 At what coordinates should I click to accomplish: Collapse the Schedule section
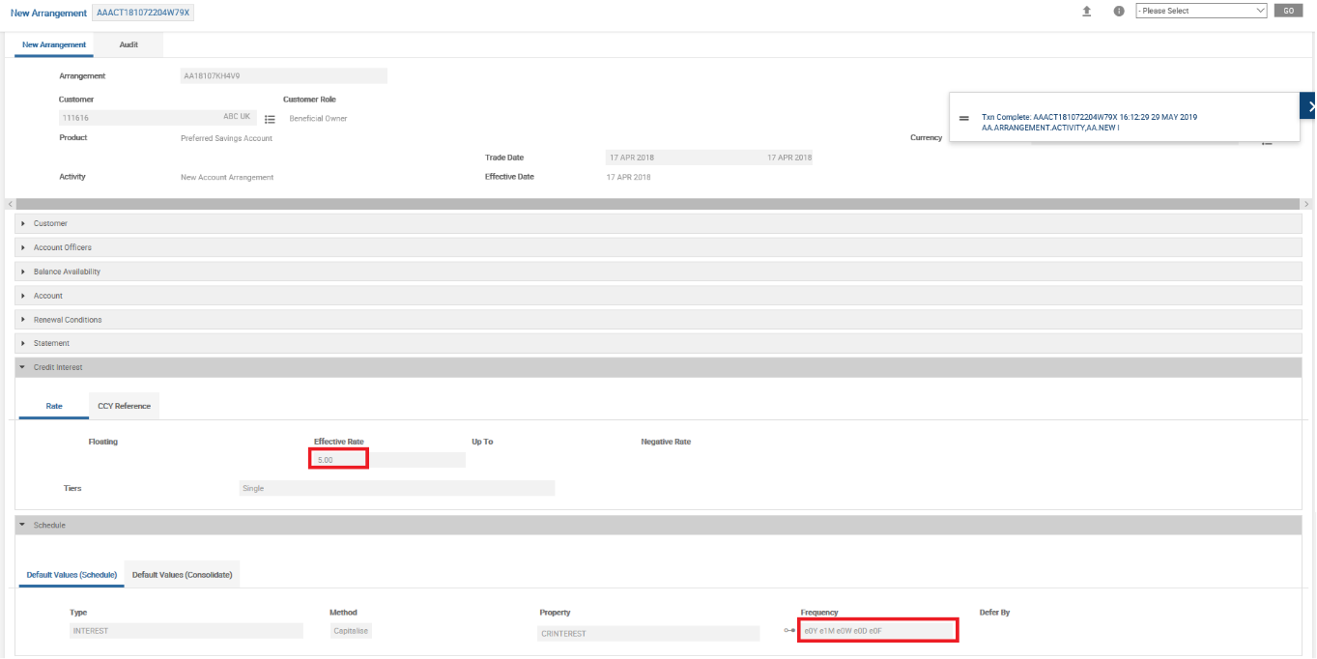tap(49, 525)
